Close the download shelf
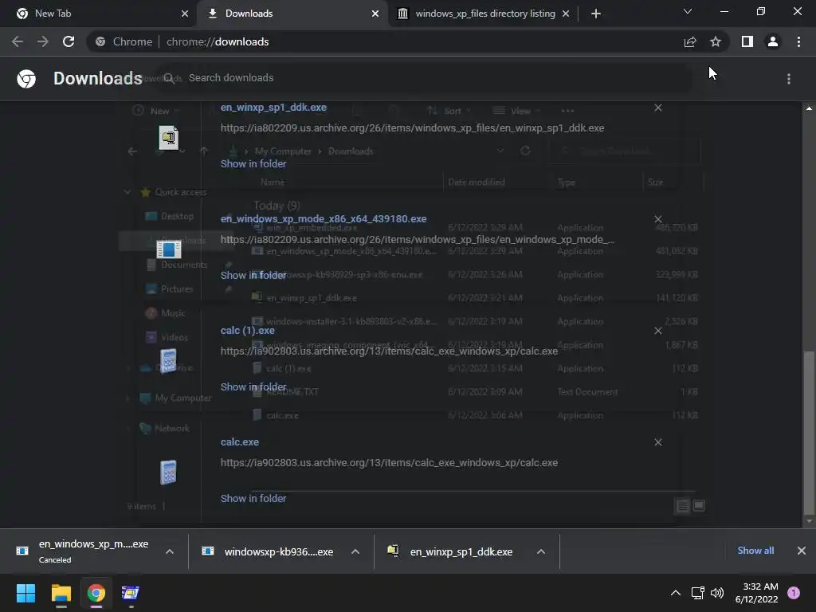The width and height of the screenshot is (816, 612). tap(802, 551)
